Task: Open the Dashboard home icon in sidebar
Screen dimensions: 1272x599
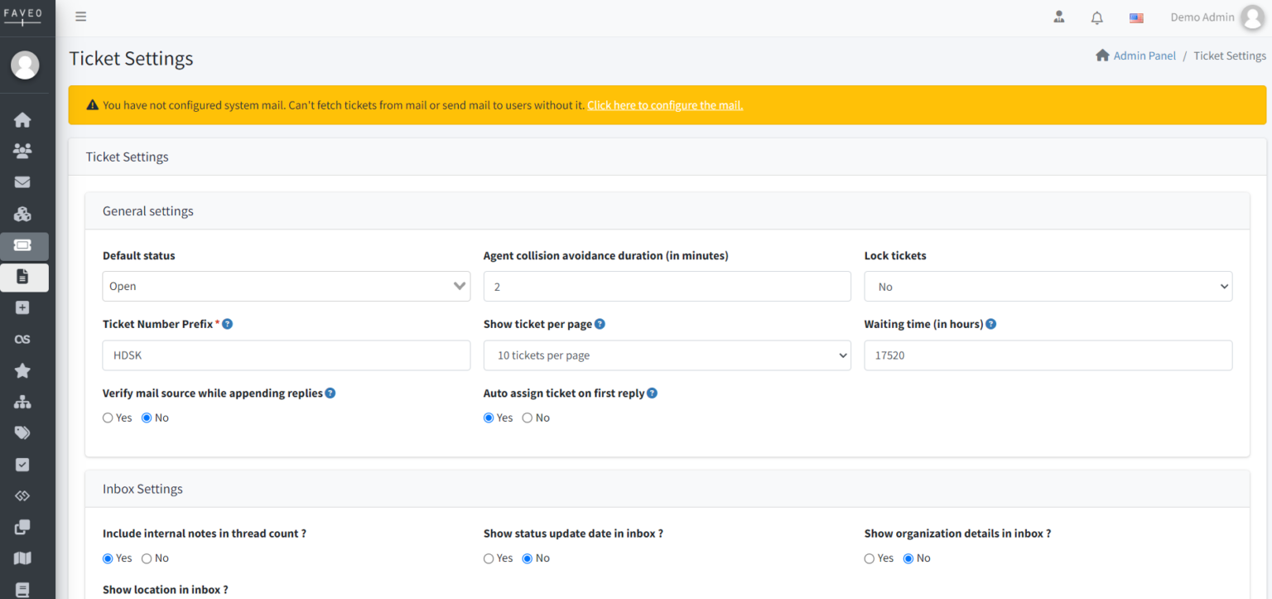Action: pos(24,119)
